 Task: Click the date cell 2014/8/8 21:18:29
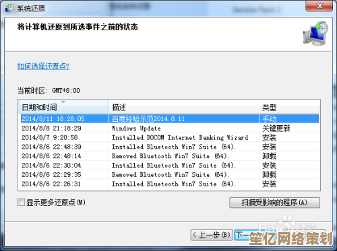(x=51, y=129)
